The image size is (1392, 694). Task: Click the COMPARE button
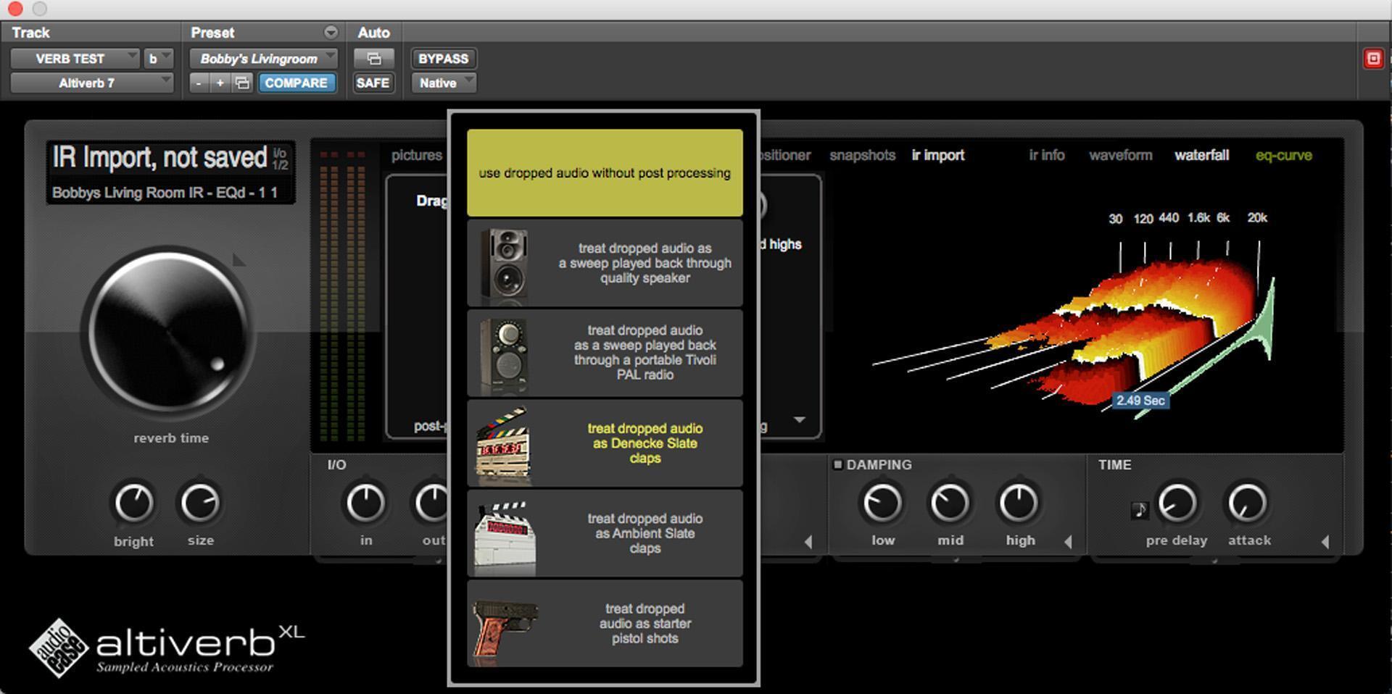tap(297, 83)
